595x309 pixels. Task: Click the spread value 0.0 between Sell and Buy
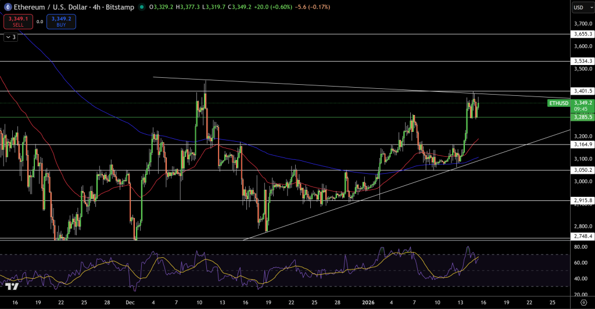(x=40, y=22)
